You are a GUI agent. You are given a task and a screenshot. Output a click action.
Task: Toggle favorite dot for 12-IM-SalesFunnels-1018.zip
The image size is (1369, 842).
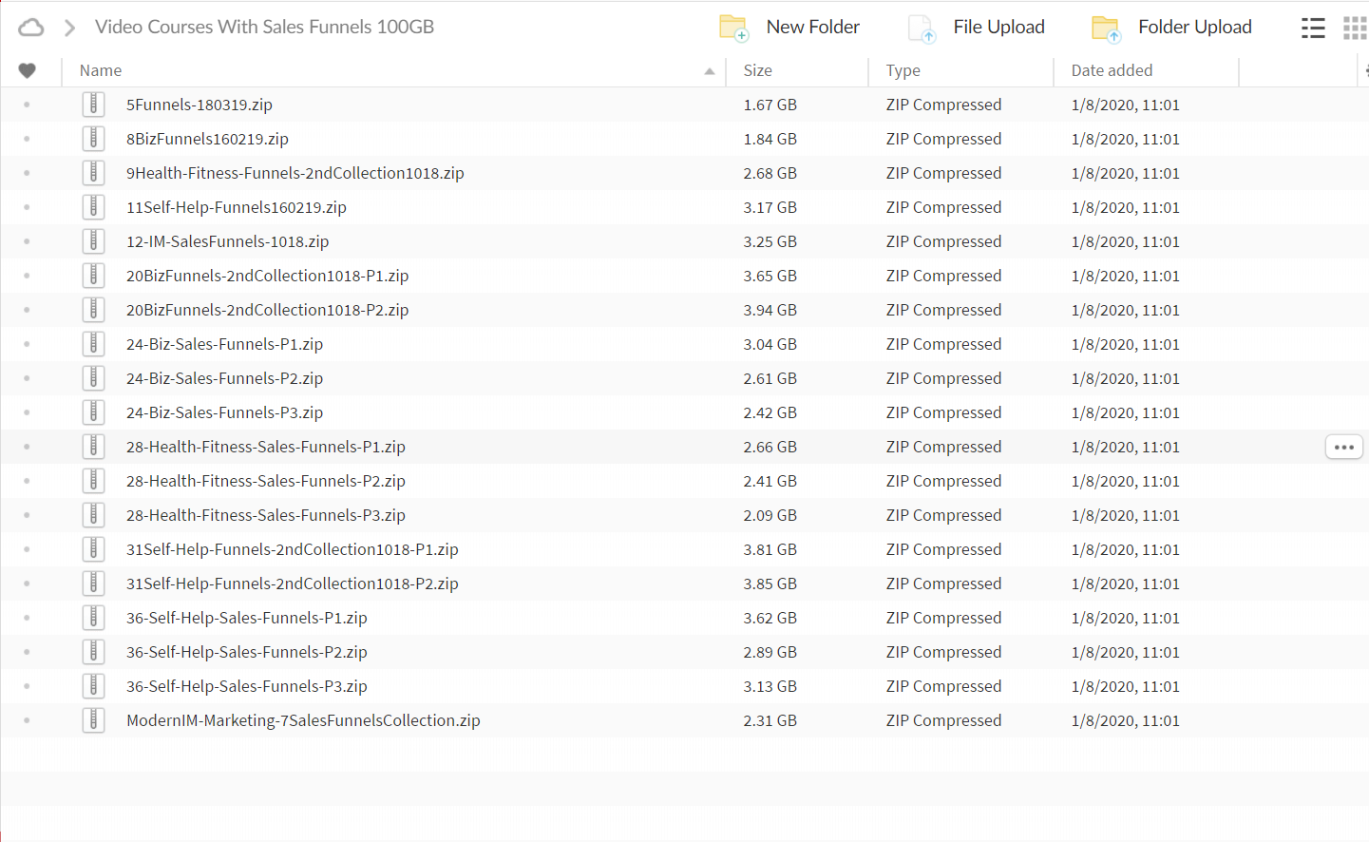(27, 241)
